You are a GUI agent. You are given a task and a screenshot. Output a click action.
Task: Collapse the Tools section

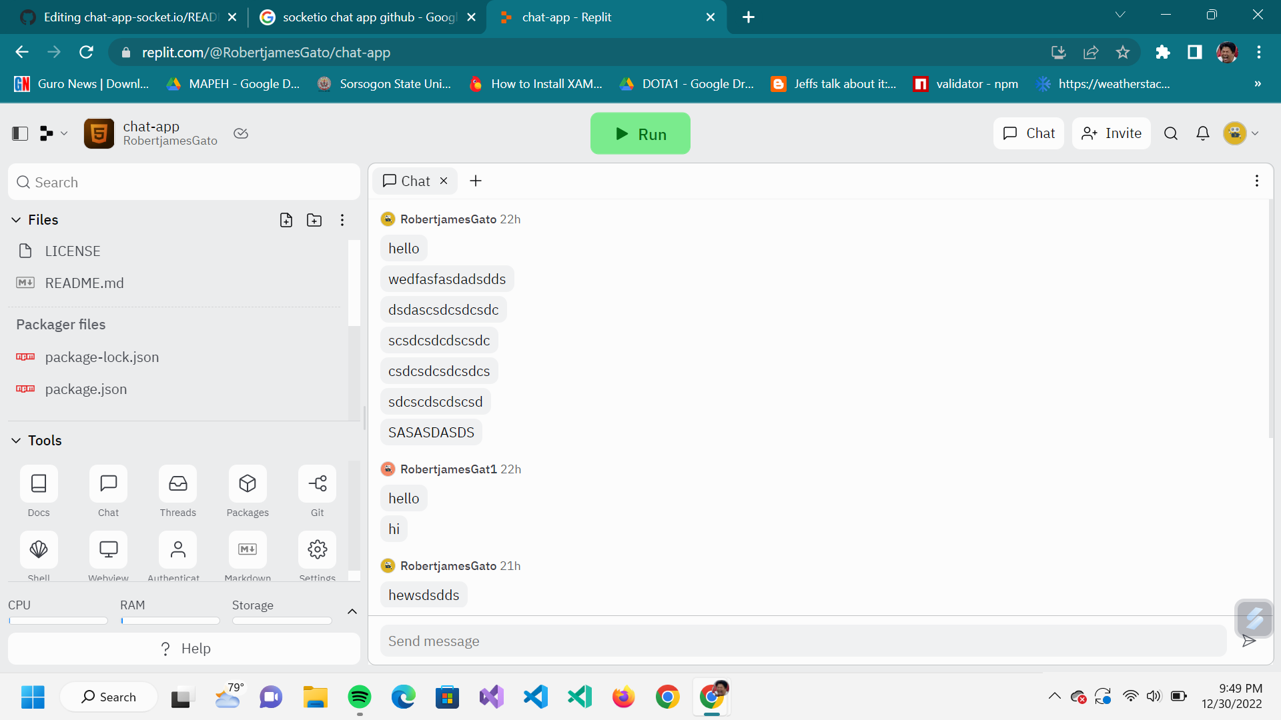16,441
